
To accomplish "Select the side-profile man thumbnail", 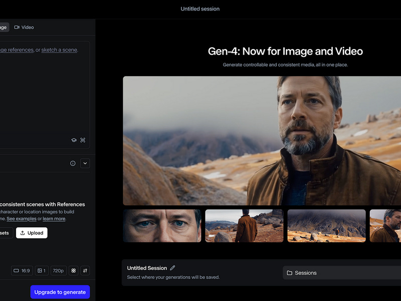I will 385,226.
